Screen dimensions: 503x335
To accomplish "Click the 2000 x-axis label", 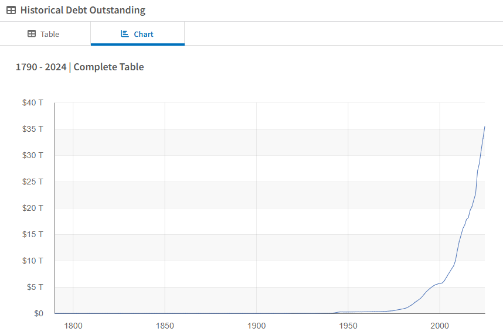I will 440,326.
